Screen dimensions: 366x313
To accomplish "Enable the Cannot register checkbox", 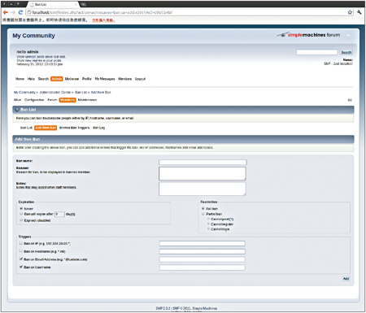I will click(208, 224).
